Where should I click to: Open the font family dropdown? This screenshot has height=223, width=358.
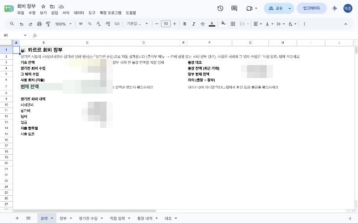point(137,24)
